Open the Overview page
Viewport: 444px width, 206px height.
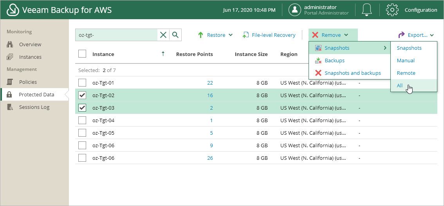tap(30, 44)
